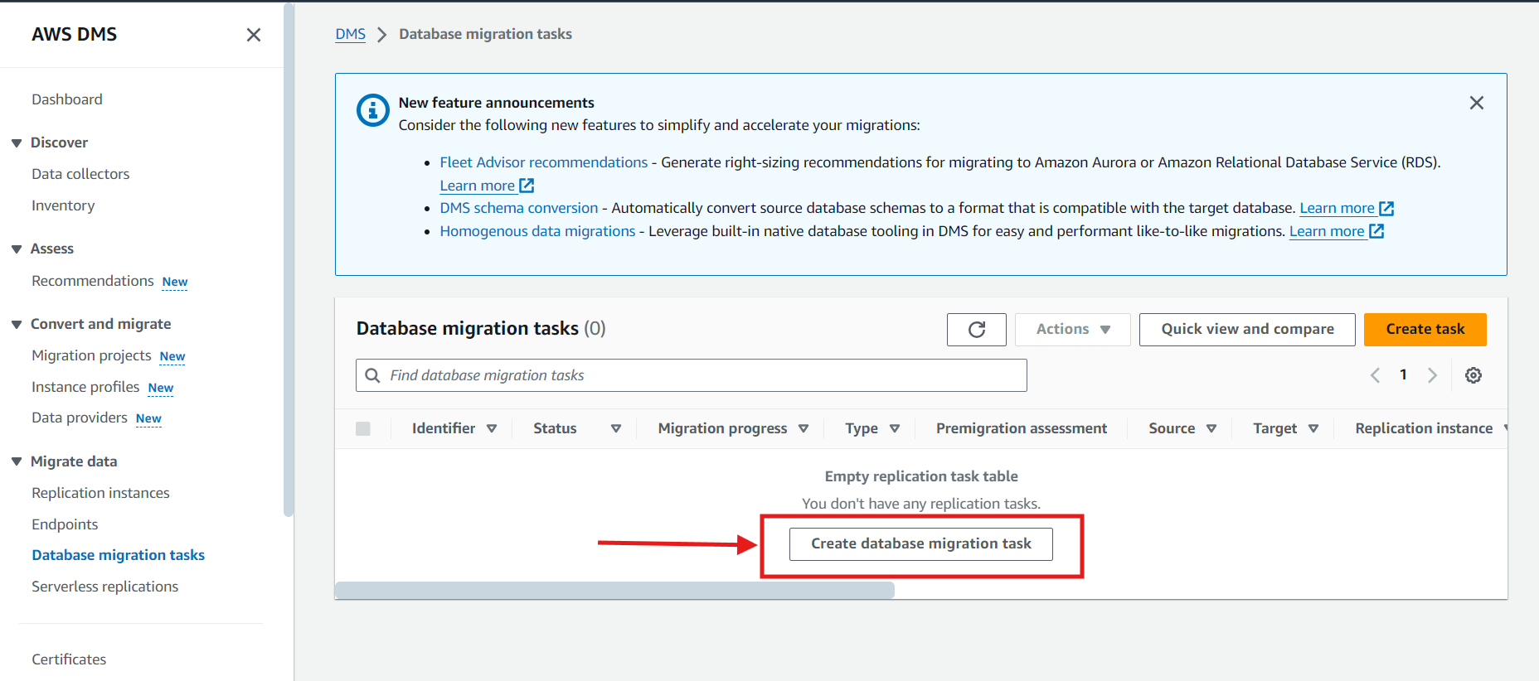Click Learn more under Fleet Advisor
Image resolution: width=1539 pixels, height=681 pixels.
pyautogui.click(x=477, y=186)
